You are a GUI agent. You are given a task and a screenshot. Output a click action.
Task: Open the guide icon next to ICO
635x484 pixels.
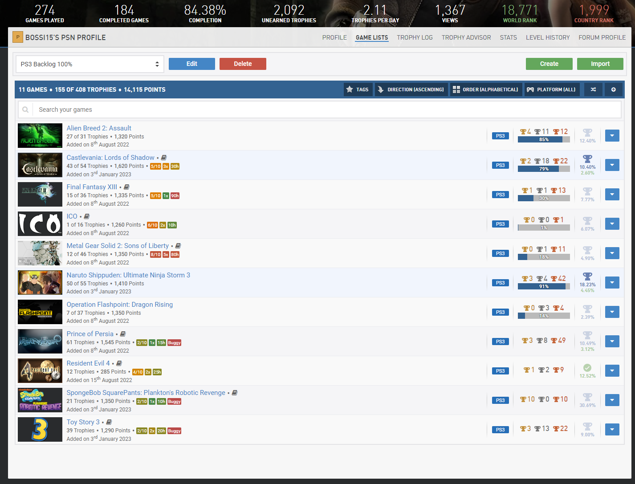pyautogui.click(x=87, y=216)
